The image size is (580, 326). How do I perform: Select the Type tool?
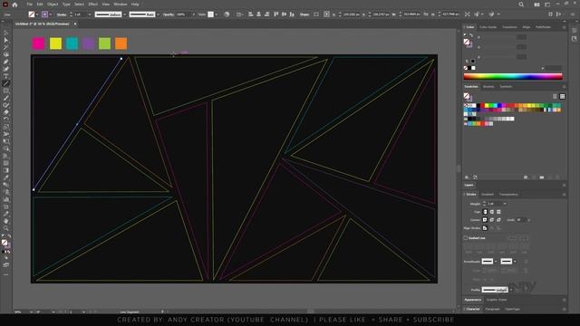pos(6,76)
